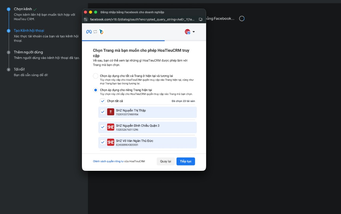Image resolution: width=341 pixels, height=214 pixels.
Task: Click SHZ Võ Văn Ngân Thủ Đức logo
Action: 111,142
